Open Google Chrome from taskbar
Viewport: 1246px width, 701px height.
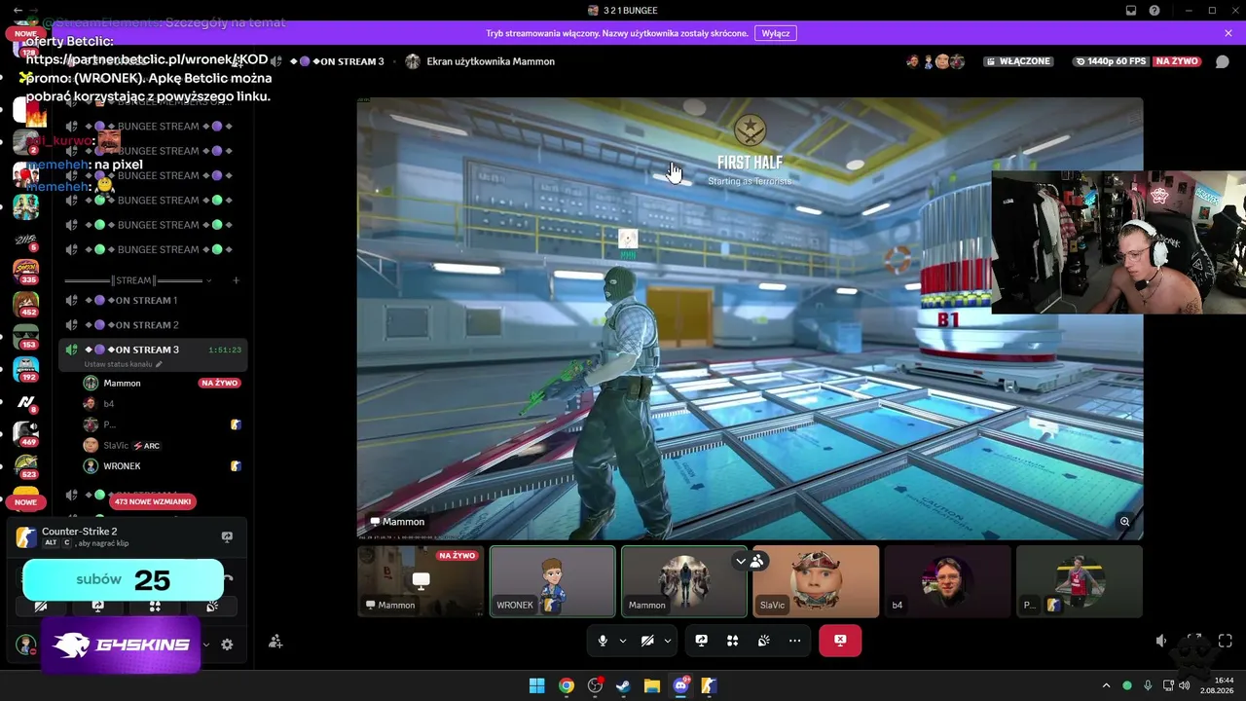[567, 685]
